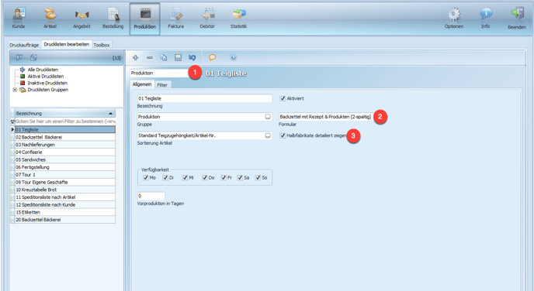
Task: Open the Produktion module
Action: pyautogui.click(x=144, y=19)
